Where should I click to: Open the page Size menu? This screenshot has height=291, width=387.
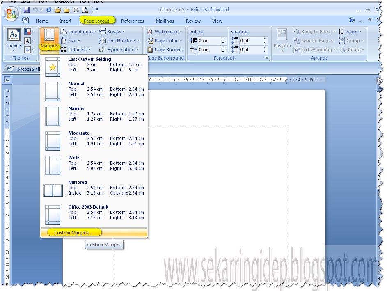pyautogui.click(x=71, y=41)
